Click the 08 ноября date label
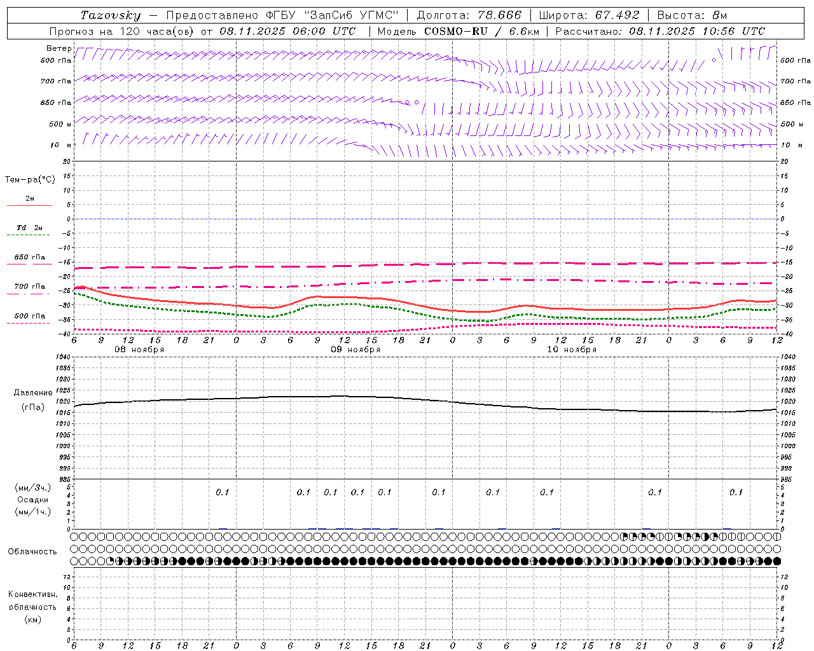Image resolution: width=814 pixels, height=651 pixels. click(139, 350)
